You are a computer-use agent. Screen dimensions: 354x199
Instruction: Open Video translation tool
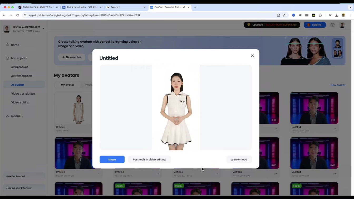pyautogui.click(x=23, y=94)
